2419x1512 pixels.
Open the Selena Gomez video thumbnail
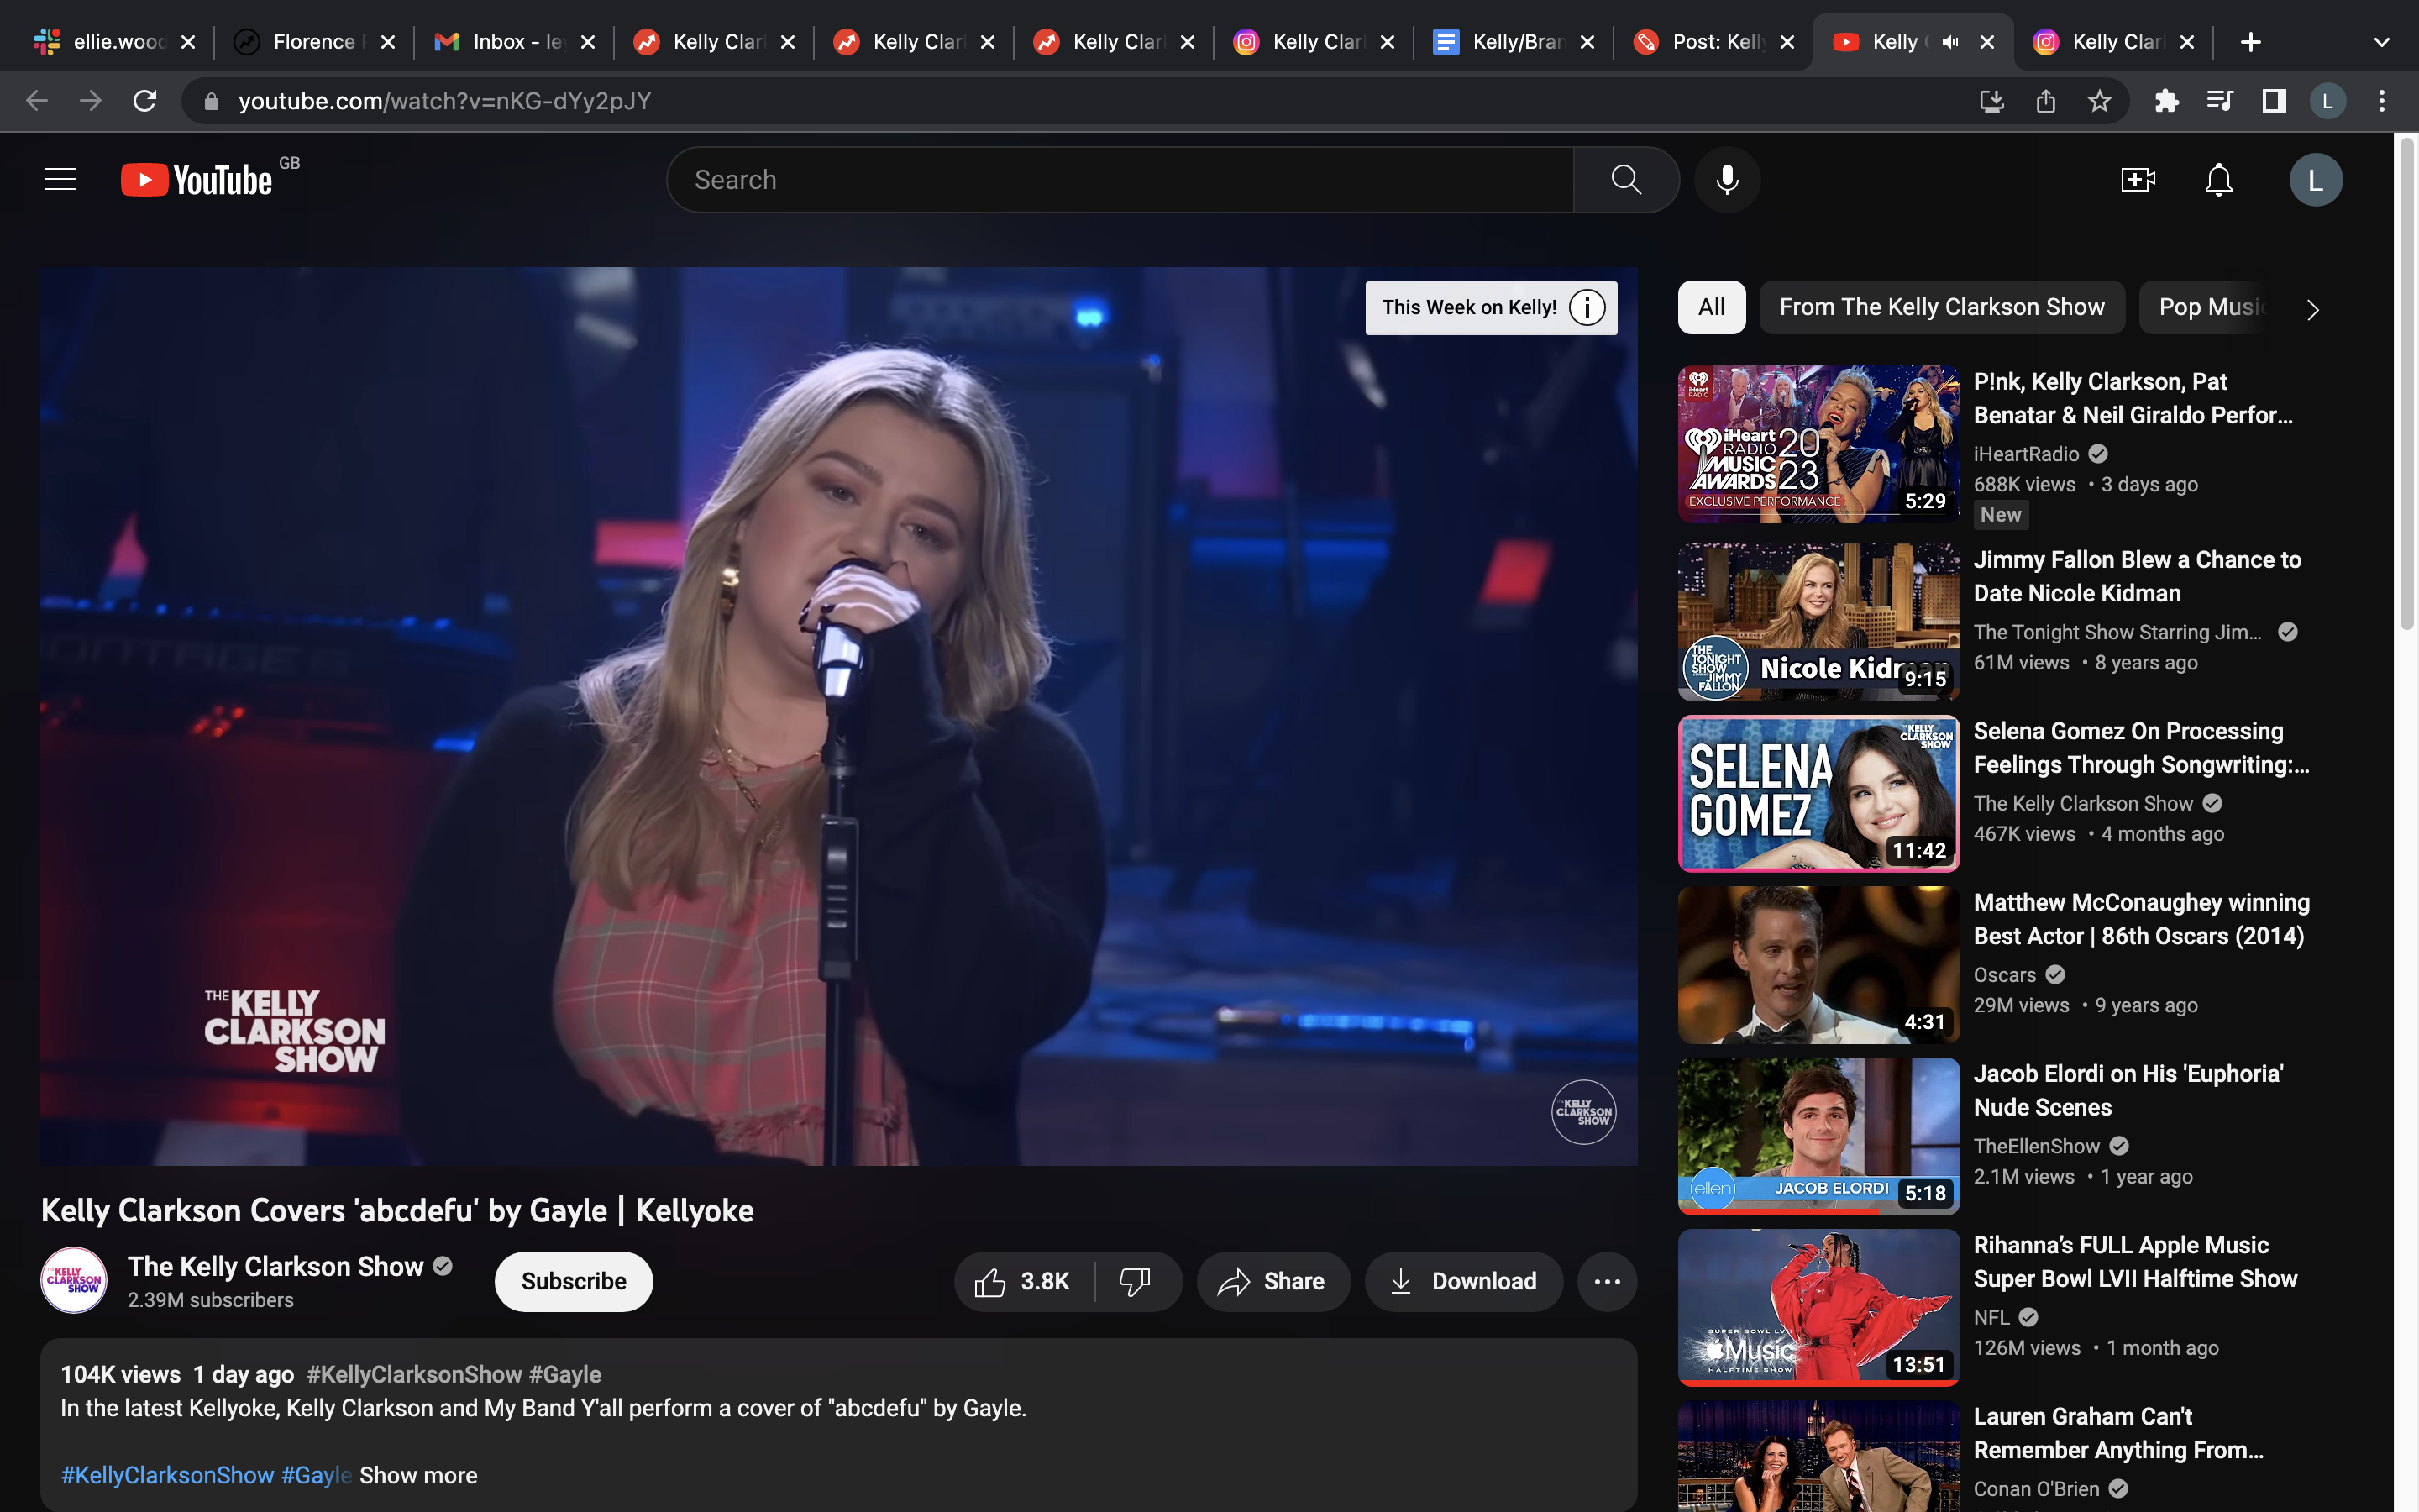click(1818, 793)
